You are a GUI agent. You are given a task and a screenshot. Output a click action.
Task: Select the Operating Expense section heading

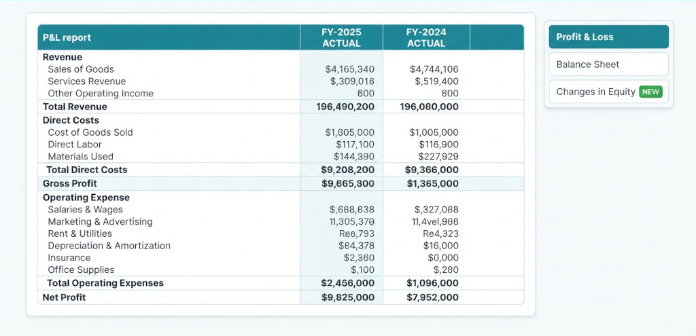click(86, 198)
